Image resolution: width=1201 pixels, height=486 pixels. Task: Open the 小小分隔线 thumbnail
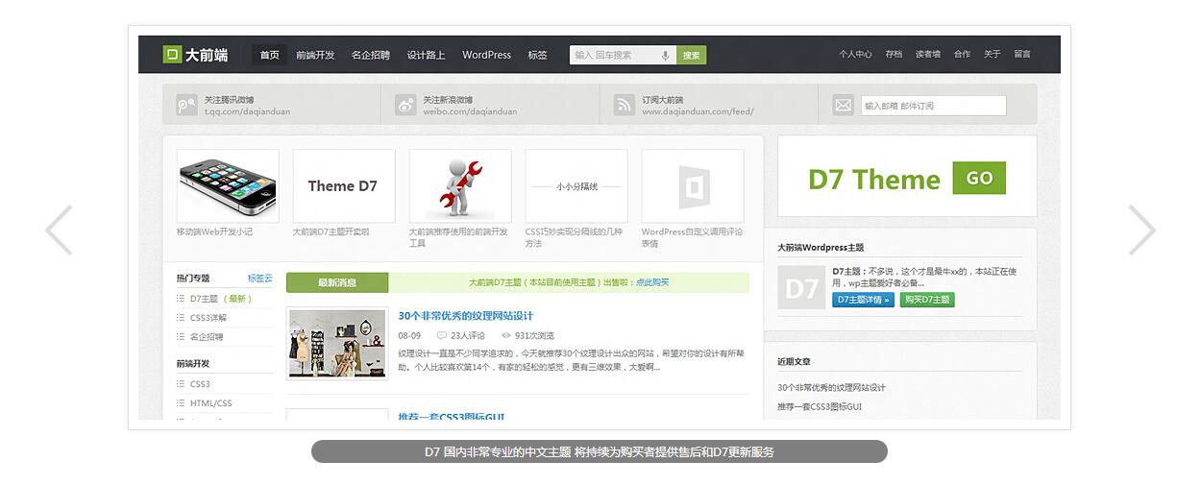[x=576, y=186]
